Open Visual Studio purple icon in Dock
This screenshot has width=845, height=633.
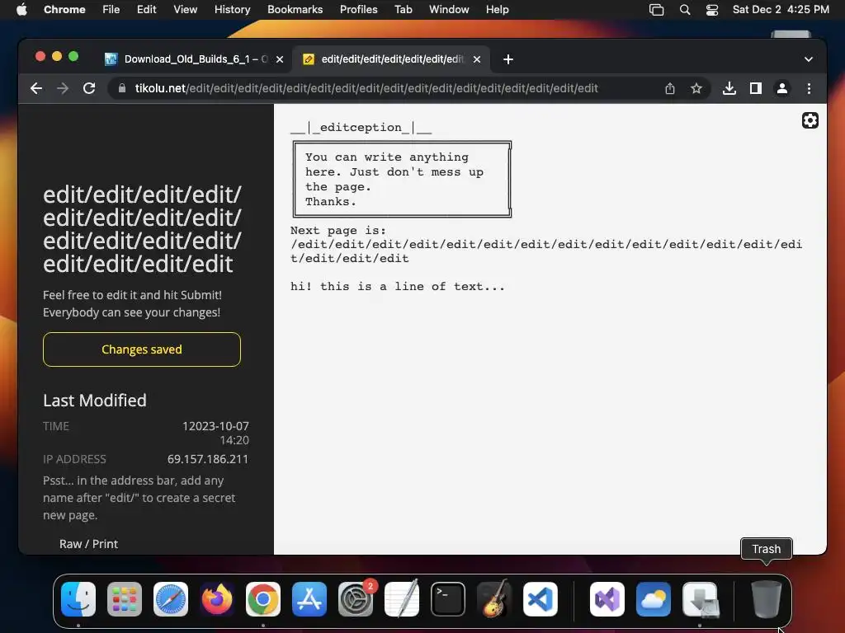[607, 599]
